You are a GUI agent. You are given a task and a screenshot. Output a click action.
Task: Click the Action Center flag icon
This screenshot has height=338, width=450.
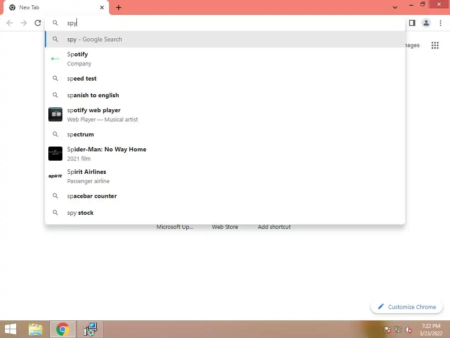pyautogui.click(x=387, y=329)
